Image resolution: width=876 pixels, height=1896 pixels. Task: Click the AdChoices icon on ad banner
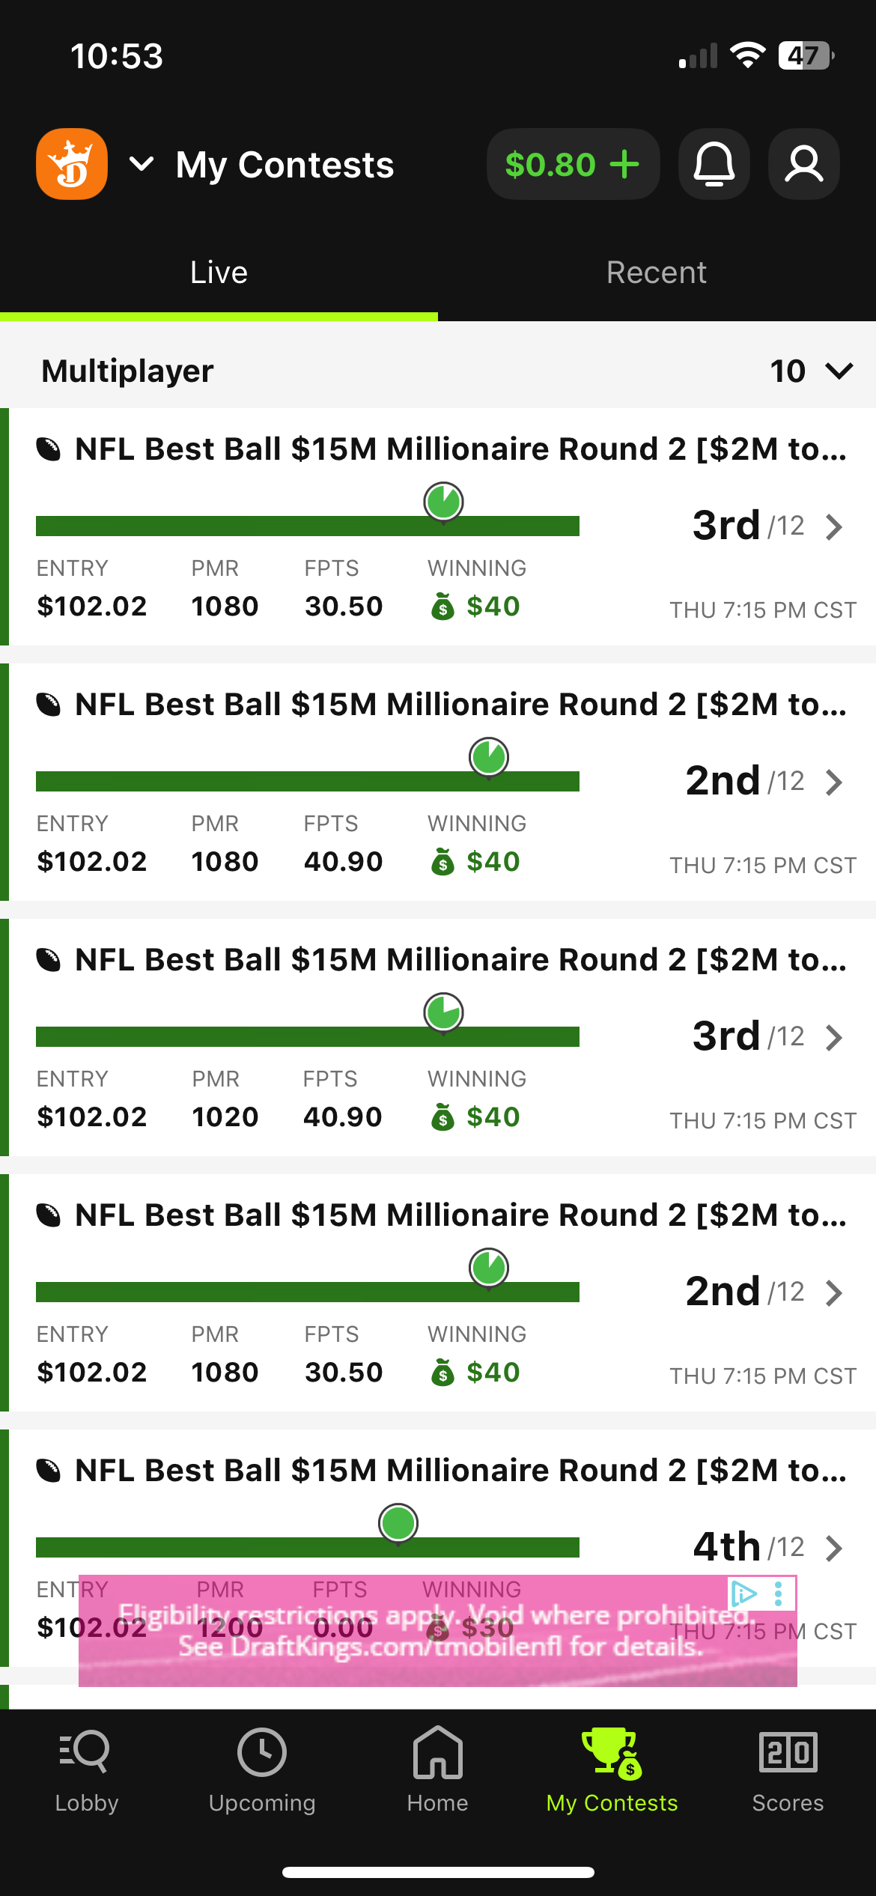click(743, 1593)
